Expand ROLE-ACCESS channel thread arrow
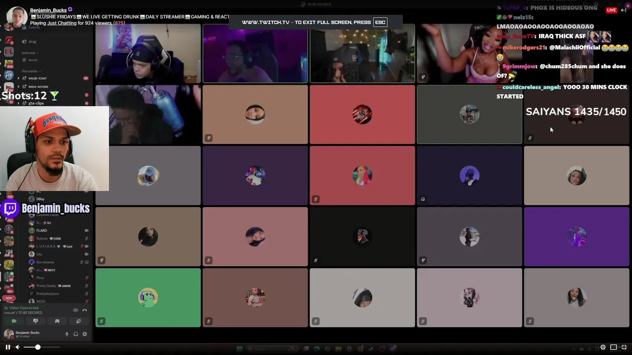632x355 pixels. point(19,87)
